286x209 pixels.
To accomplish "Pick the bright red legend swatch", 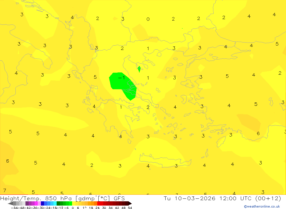I will (x=99, y=203).
